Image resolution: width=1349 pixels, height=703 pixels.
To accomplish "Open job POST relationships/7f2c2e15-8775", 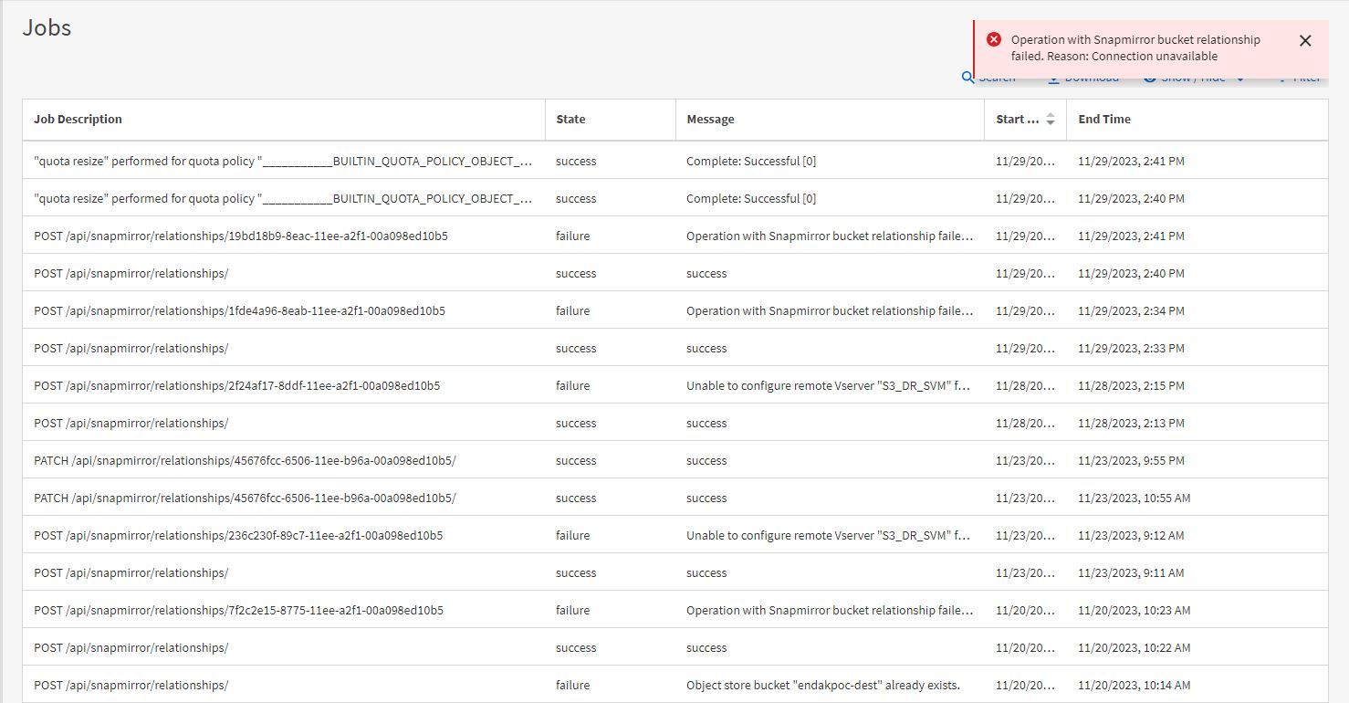I will (238, 610).
